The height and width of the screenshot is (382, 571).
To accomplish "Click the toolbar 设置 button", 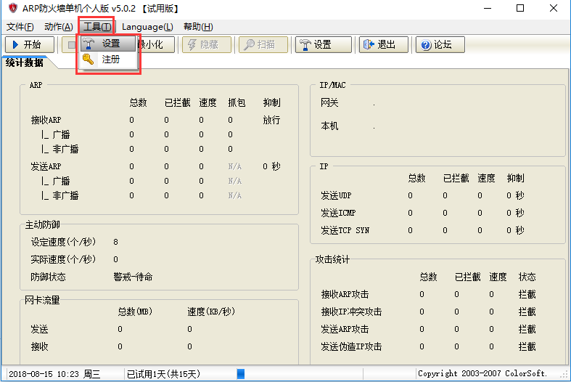I will (x=324, y=44).
